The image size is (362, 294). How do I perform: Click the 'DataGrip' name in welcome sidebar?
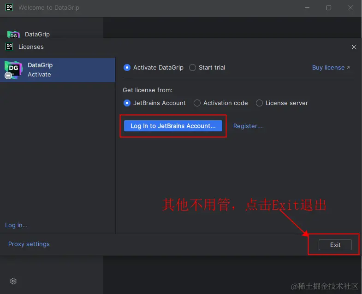pyautogui.click(x=37, y=35)
